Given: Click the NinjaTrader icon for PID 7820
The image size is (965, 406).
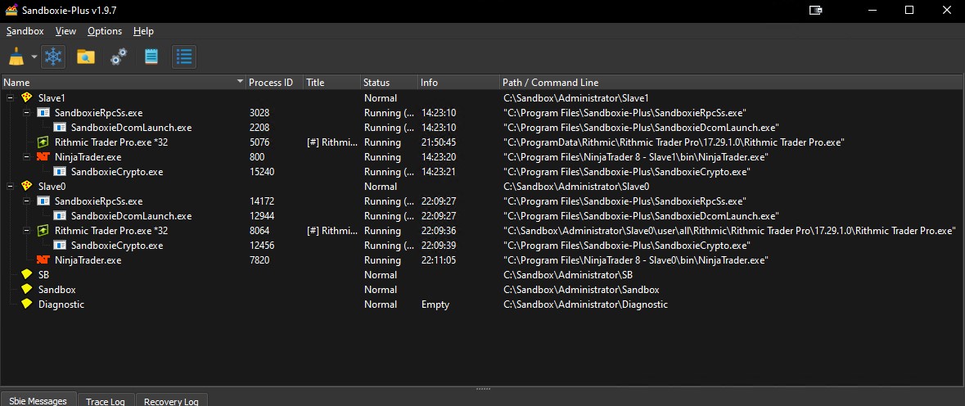Looking at the screenshot, I should [x=43, y=260].
